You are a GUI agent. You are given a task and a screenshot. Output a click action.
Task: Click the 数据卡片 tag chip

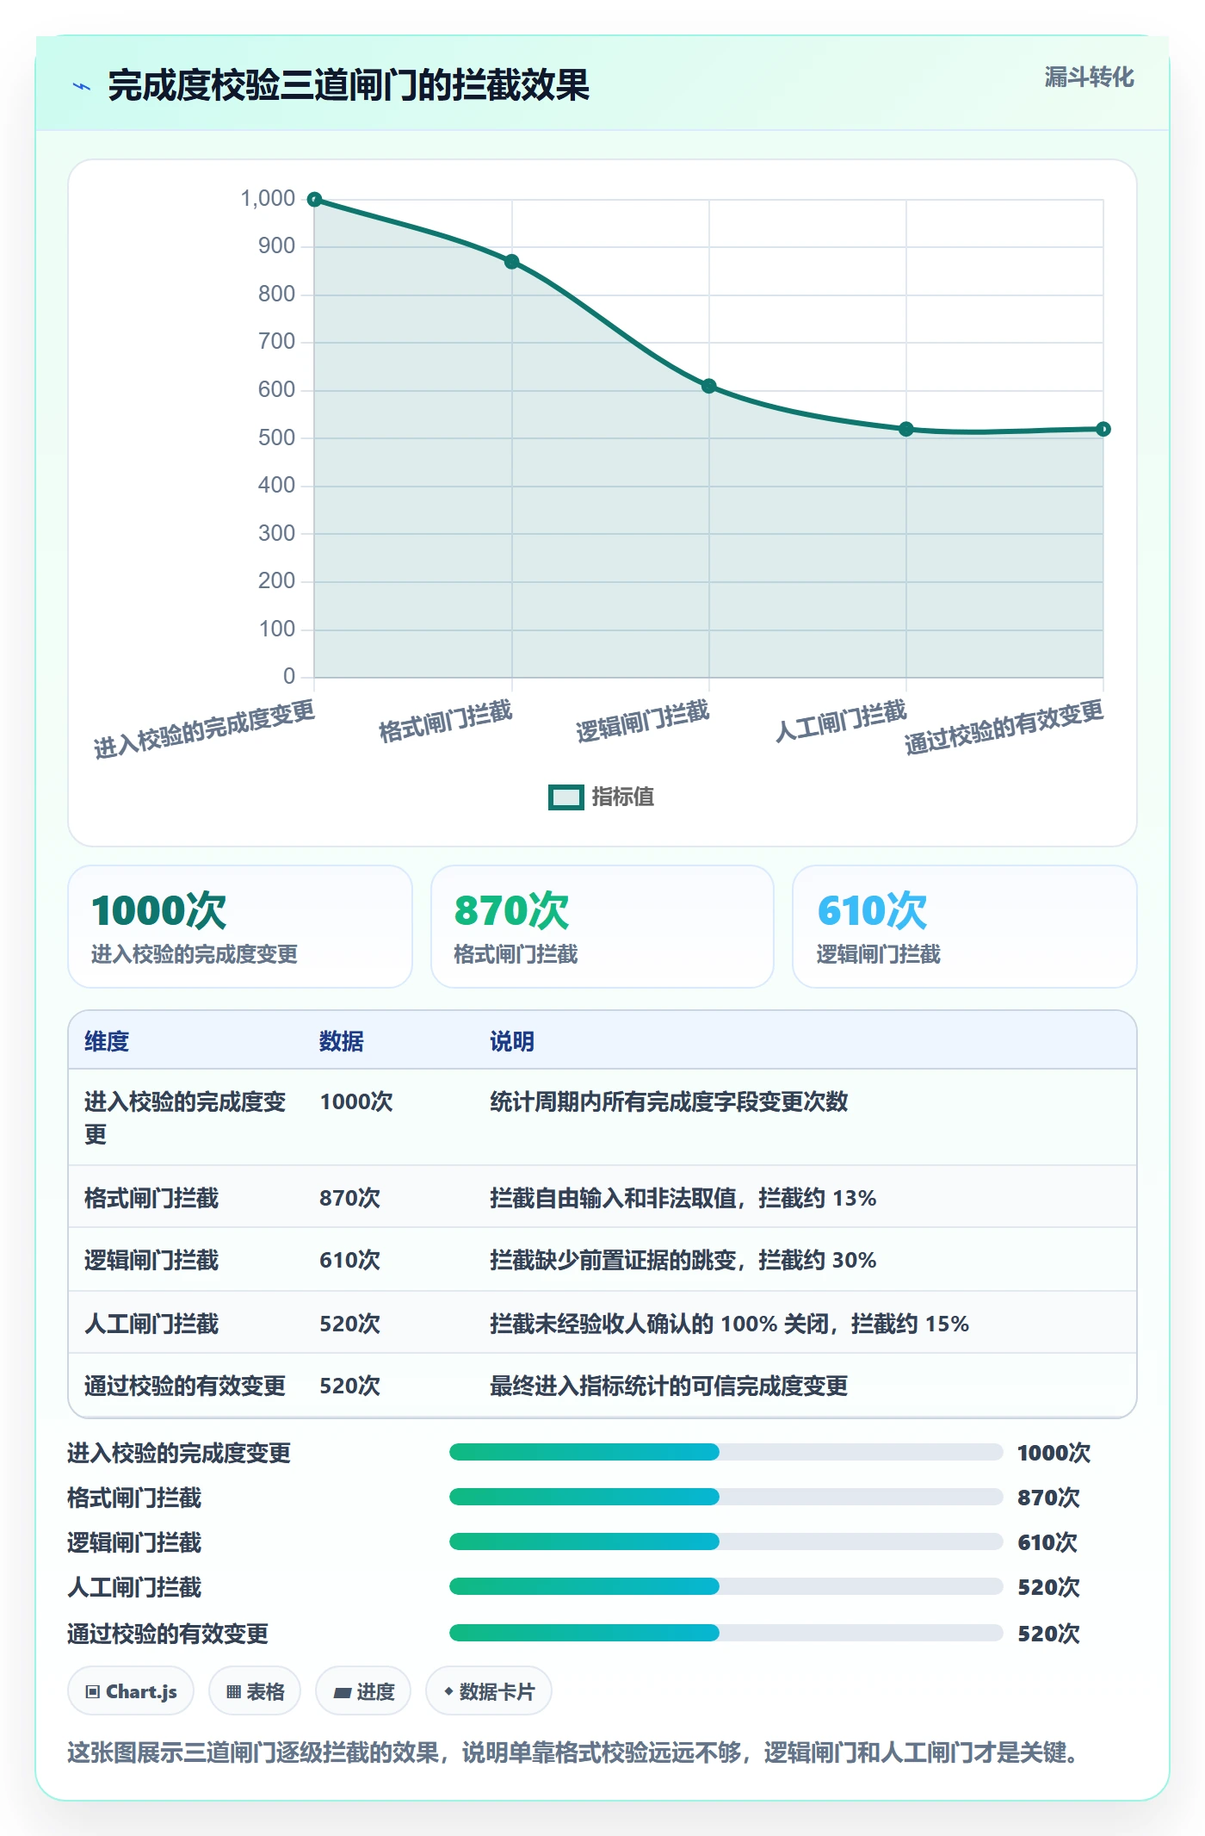click(489, 1691)
